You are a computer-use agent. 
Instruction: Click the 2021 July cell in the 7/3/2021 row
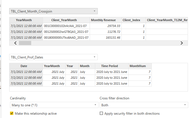click(x=54, y=83)
